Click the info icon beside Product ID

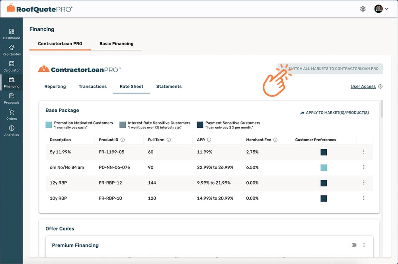[x=123, y=140]
